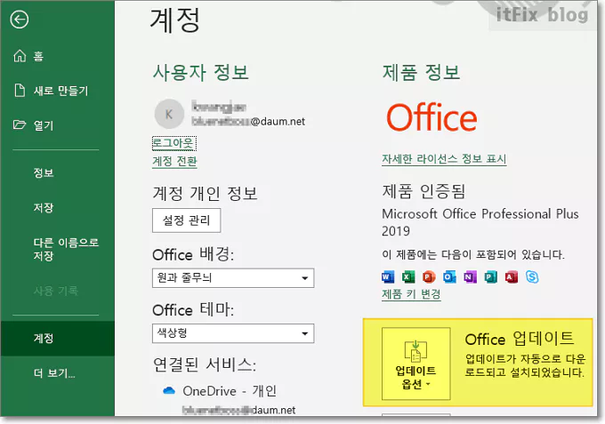Click the Word app icon
The width and height of the screenshot is (605, 424).
(x=388, y=276)
